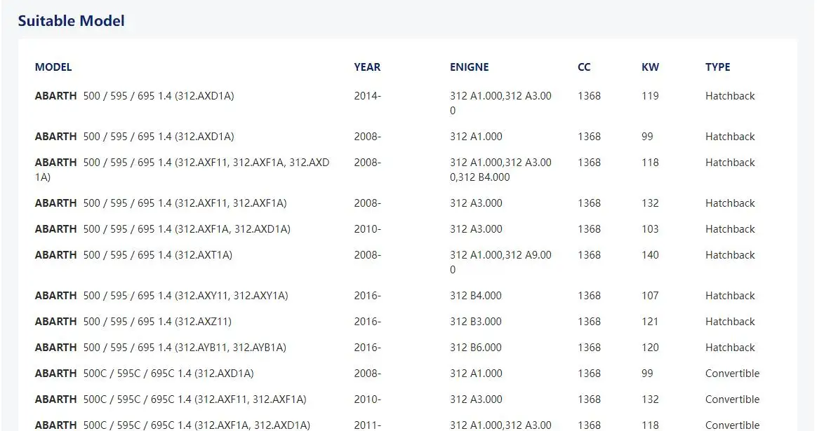The width and height of the screenshot is (817, 431).
Task: Click the KW column header
Action: 650,67
